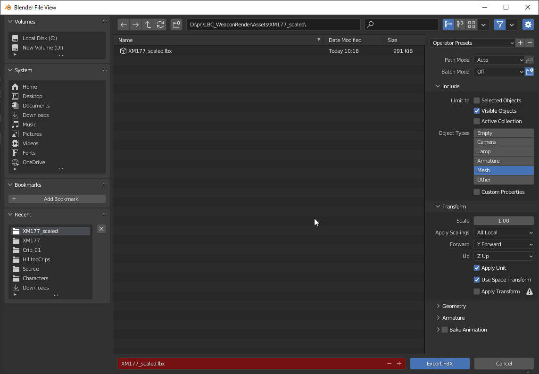This screenshot has height=374, width=539.
Task: Expand the Geometry section
Action: (x=454, y=306)
